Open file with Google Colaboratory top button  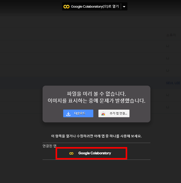(92, 7)
